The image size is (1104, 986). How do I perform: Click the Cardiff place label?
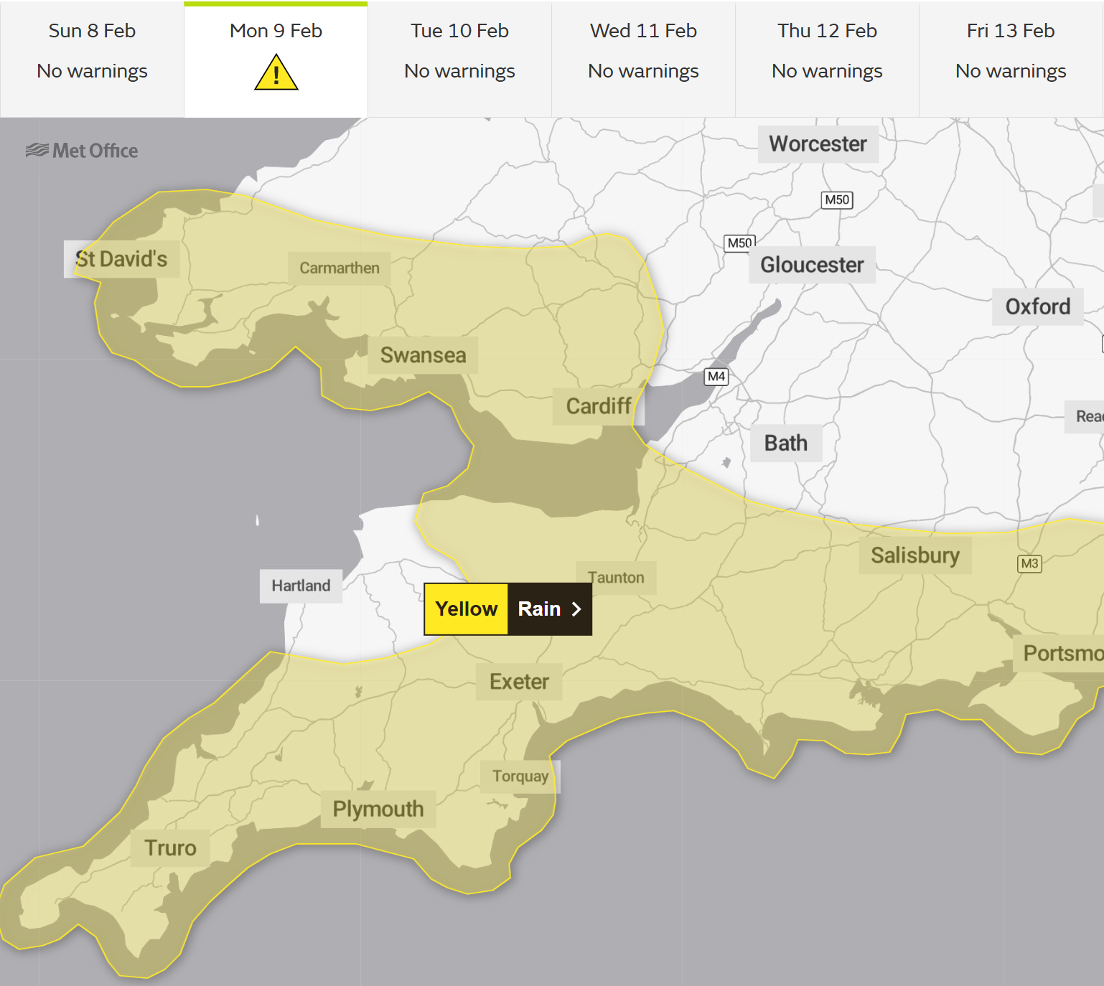(x=597, y=406)
